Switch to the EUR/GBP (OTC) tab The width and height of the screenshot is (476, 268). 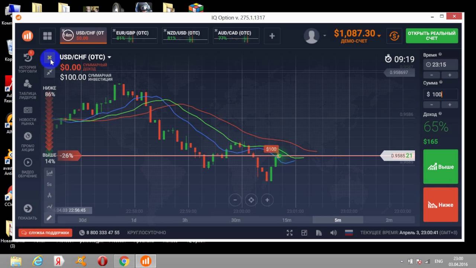pyautogui.click(x=135, y=35)
